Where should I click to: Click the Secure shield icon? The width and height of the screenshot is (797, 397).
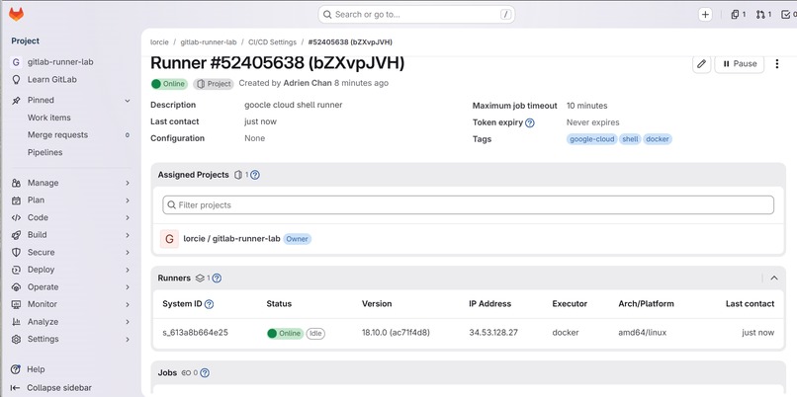[x=16, y=252]
